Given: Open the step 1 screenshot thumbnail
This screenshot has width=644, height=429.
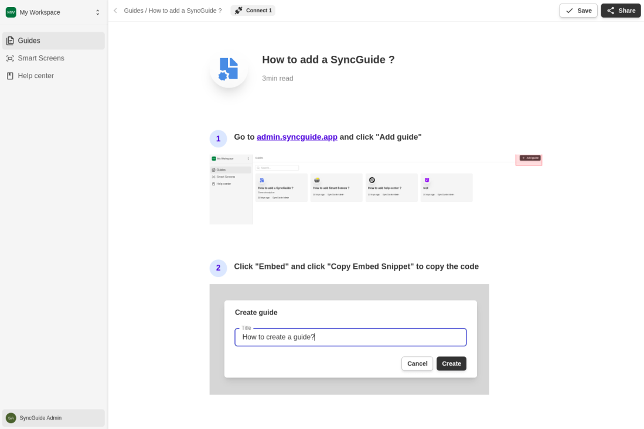Looking at the screenshot, I should point(376,189).
